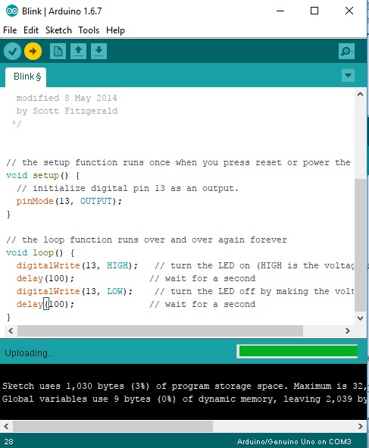369x448 pixels.
Task: Click 'Arduino/Genuino Uno on COM3' board status
Action: (x=294, y=442)
